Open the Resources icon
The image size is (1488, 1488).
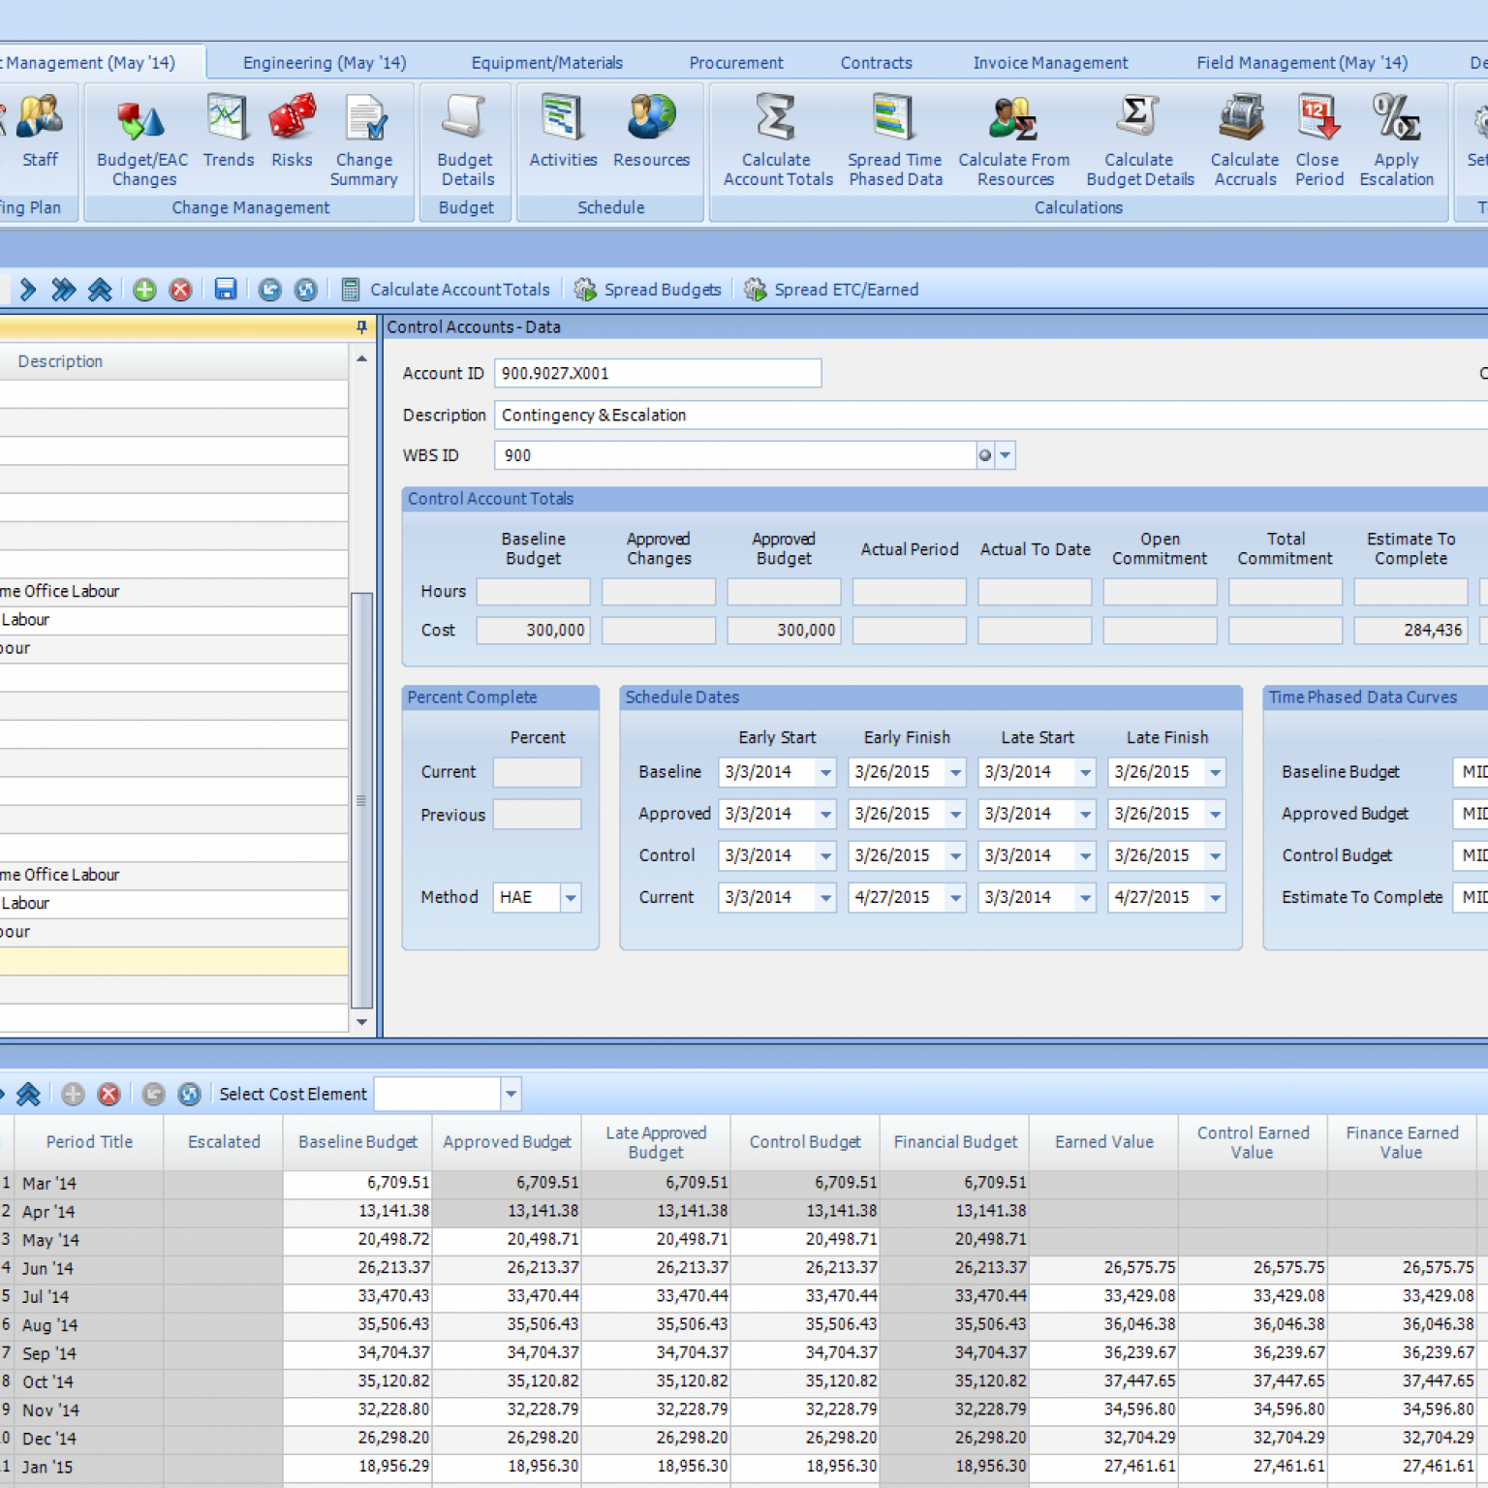651,133
